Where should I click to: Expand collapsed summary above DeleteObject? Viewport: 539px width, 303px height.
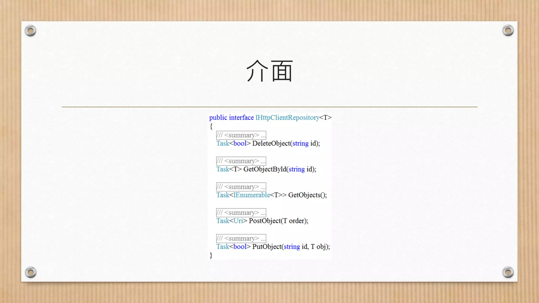tap(241, 135)
